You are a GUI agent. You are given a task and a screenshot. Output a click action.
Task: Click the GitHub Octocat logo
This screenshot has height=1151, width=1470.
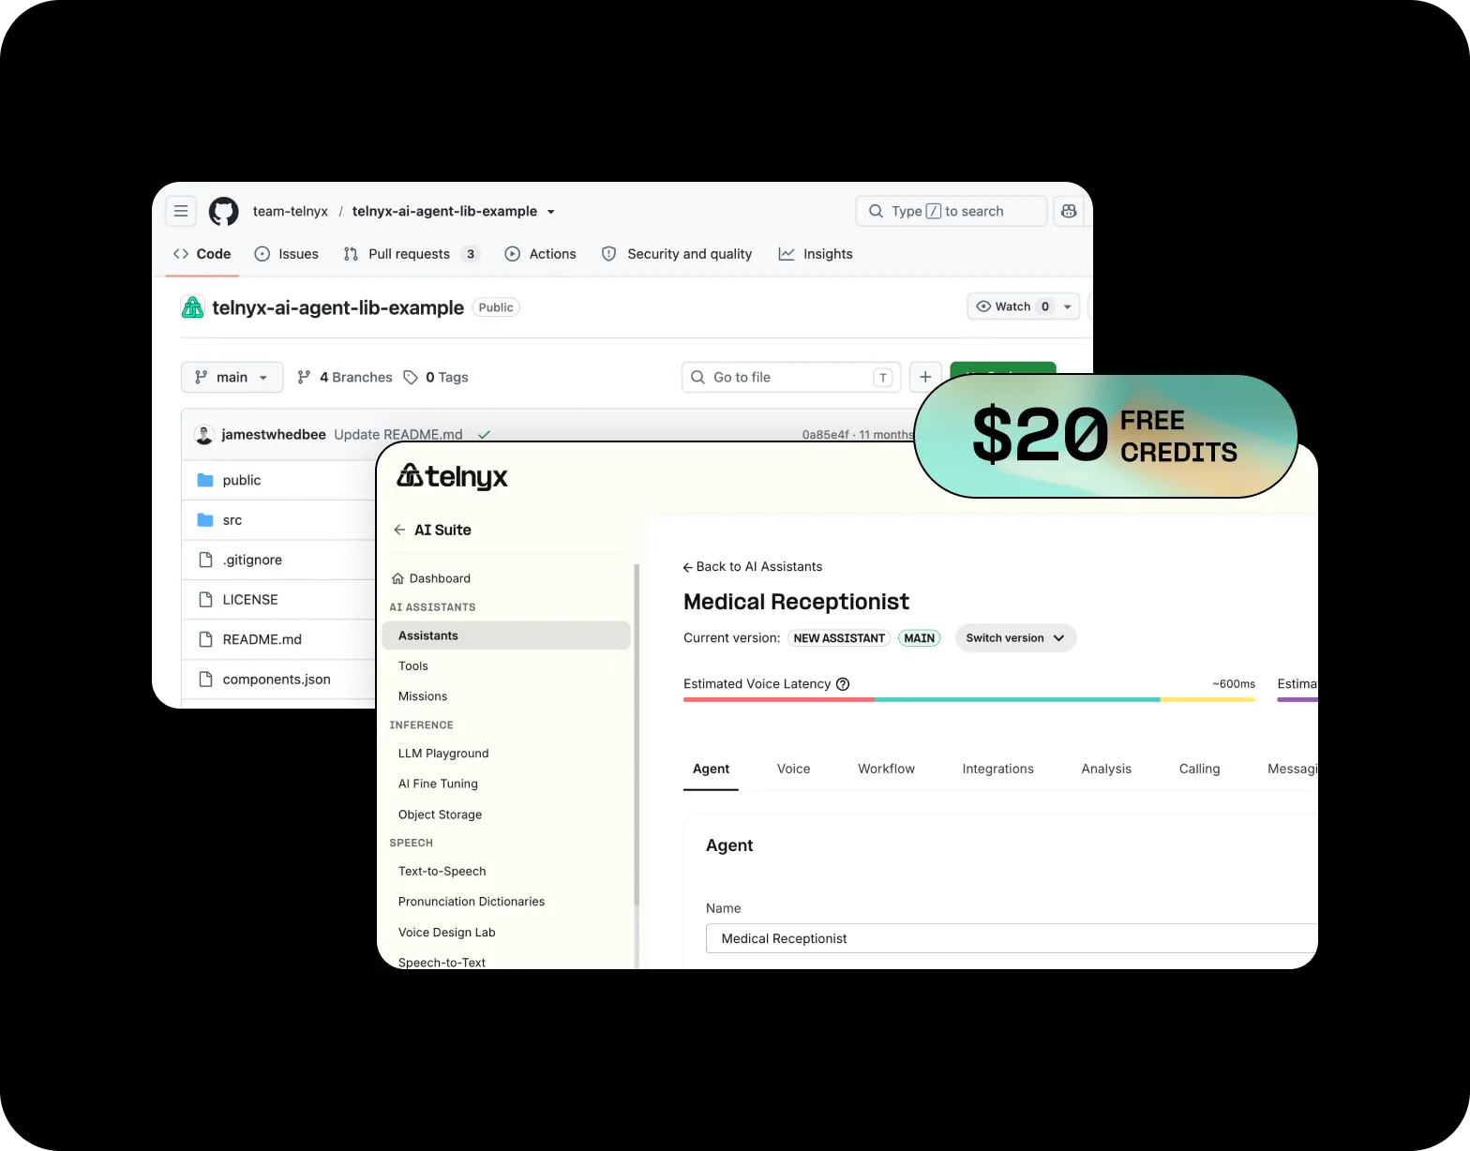223,211
